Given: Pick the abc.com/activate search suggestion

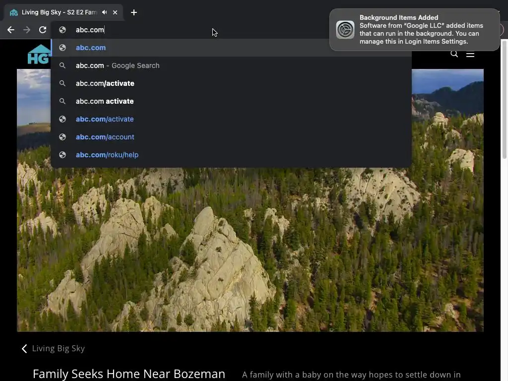Looking at the screenshot, I should [x=231, y=83].
